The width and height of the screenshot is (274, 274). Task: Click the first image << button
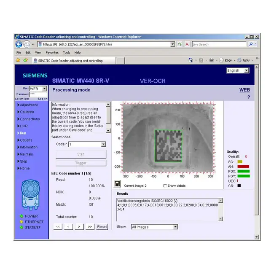[x=58, y=227]
